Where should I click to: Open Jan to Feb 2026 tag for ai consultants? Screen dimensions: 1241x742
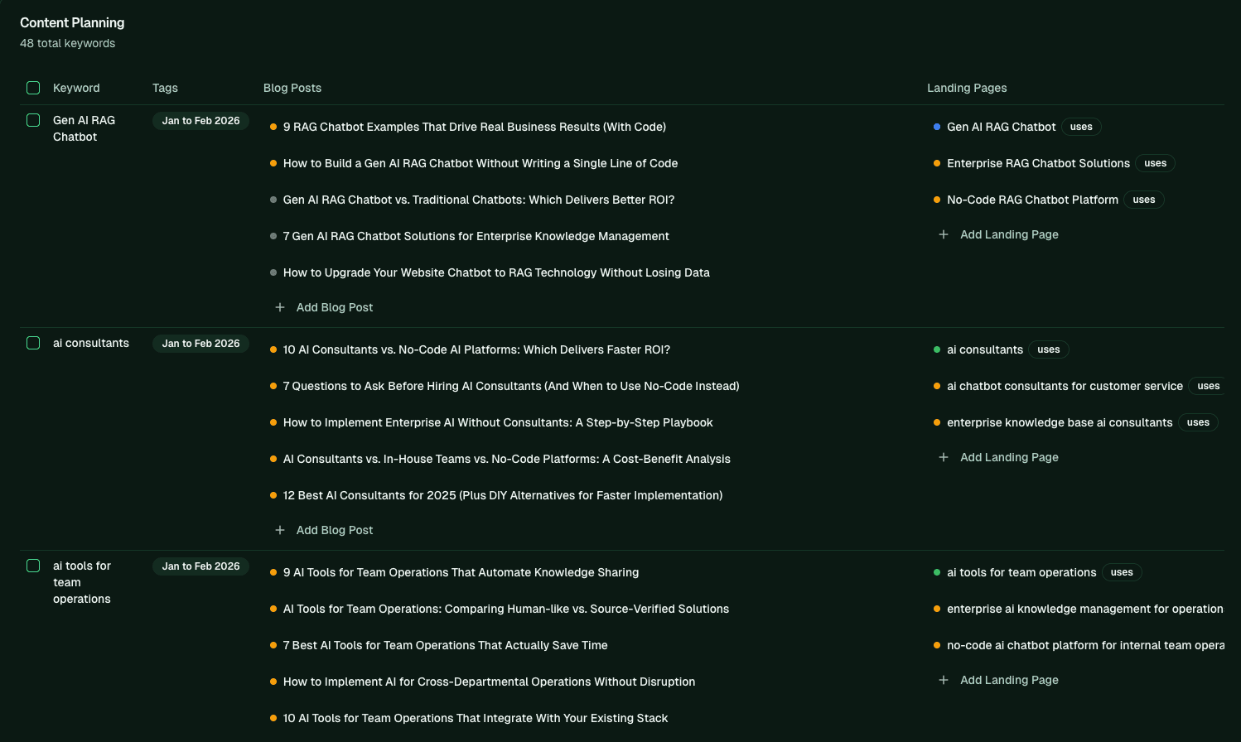pyautogui.click(x=200, y=344)
